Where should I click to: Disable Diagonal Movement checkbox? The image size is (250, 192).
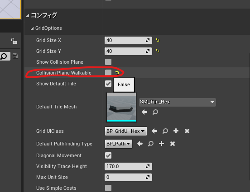point(108,155)
